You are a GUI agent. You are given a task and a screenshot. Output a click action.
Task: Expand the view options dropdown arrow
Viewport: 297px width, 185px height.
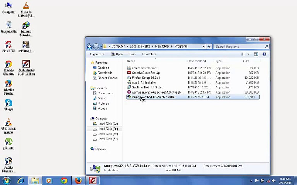pyautogui.click(x=248, y=54)
